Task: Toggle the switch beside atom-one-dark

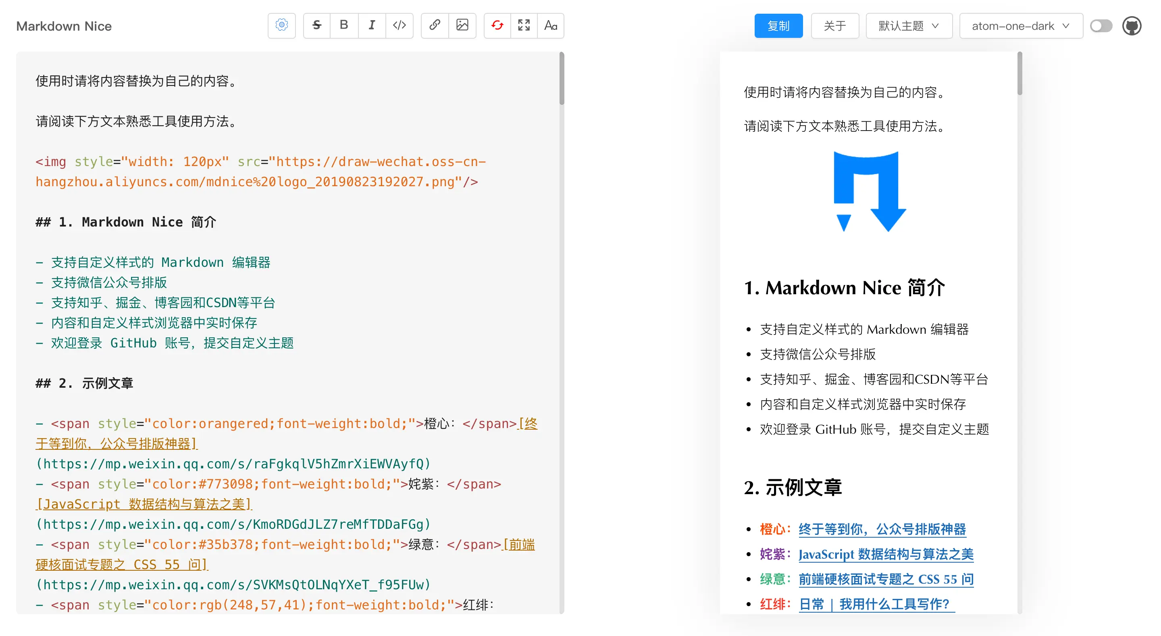Action: pos(1101,26)
